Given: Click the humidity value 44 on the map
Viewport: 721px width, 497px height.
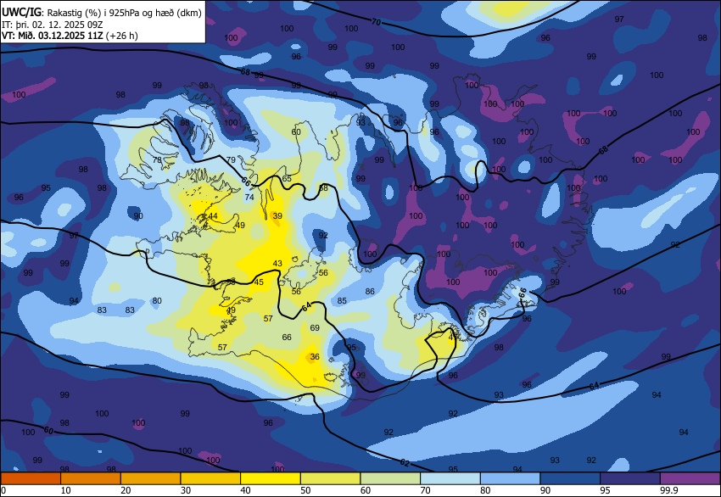Looking at the screenshot, I should [213, 215].
